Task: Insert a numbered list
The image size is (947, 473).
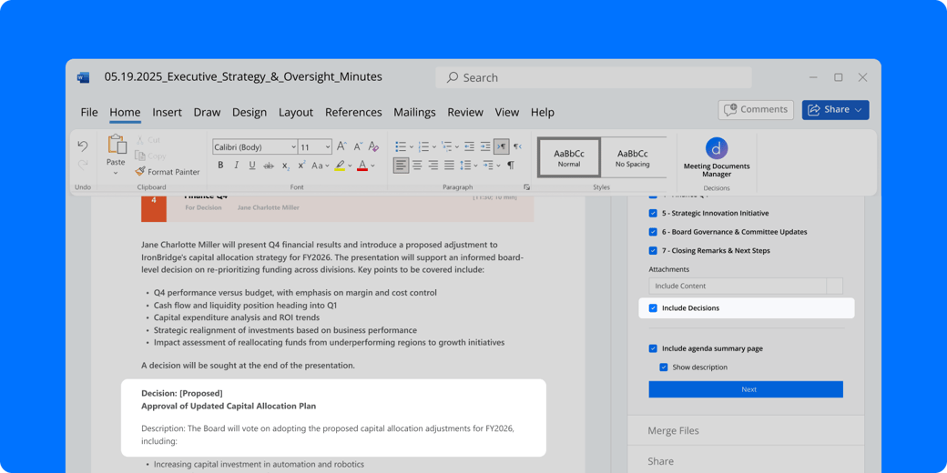Action: tap(423, 146)
